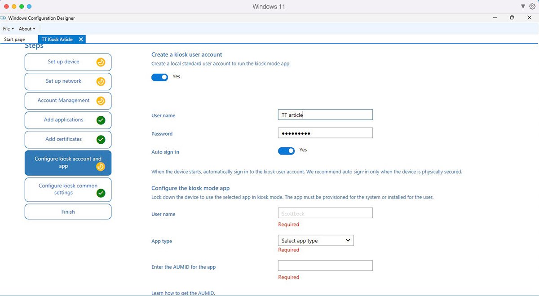Open the settings gear in the title bar

click(x=532, y=6)
